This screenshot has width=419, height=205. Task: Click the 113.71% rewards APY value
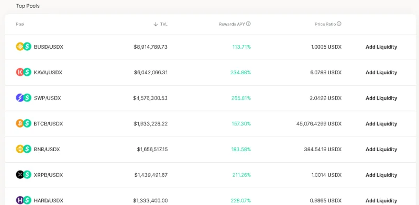point(241,47)
